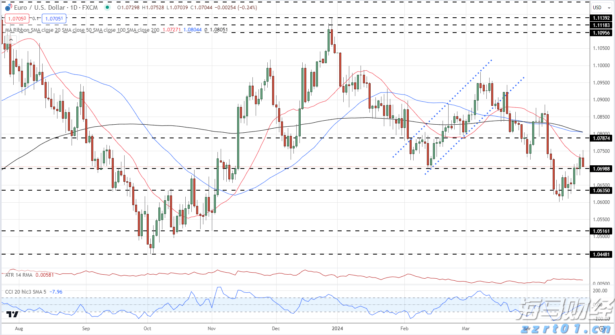Click the high price H1.07528 value
The width and height of the screenshot is (615, 335).
(x=153, y=8)
